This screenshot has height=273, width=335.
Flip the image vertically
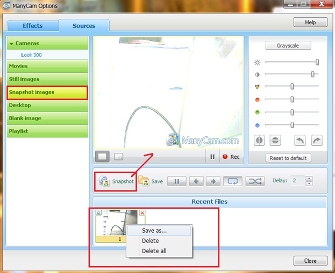pos(275,141)
